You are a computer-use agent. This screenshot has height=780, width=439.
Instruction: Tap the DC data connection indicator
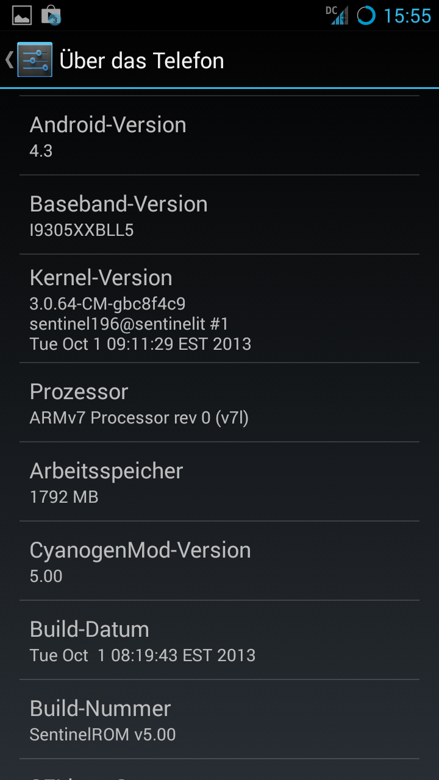click(331, 10)
